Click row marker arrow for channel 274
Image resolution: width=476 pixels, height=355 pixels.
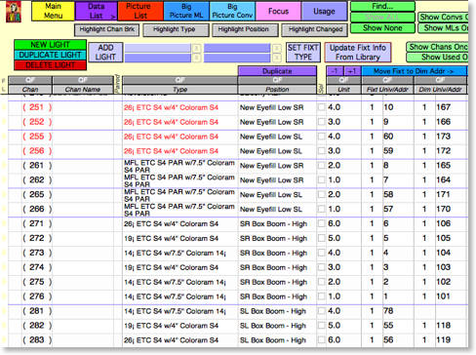point(4,267)
